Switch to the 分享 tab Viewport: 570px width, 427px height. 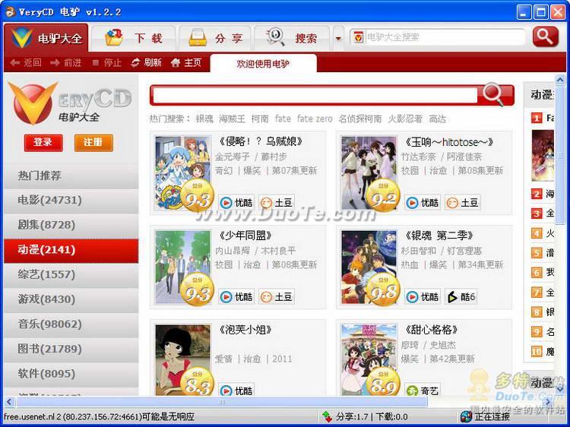point(215,38)
